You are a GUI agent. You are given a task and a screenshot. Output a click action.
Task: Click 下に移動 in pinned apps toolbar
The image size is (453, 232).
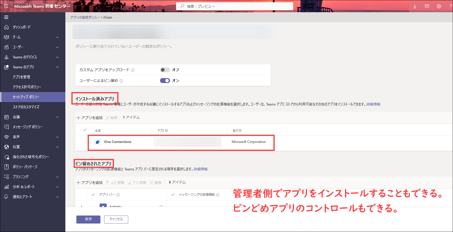[x=137, y=182]
